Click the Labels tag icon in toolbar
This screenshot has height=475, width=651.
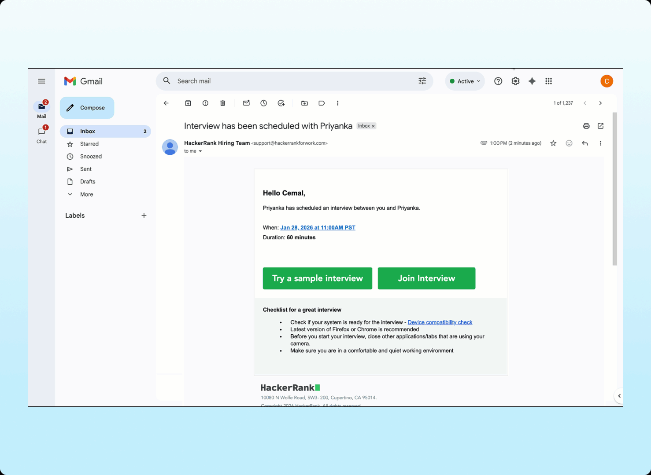[322, 103]
